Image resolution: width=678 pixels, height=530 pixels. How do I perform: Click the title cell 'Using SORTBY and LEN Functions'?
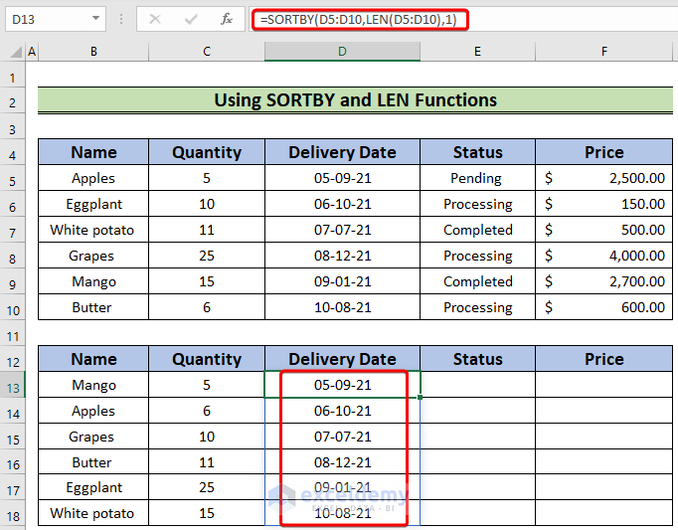click(356, 100)
